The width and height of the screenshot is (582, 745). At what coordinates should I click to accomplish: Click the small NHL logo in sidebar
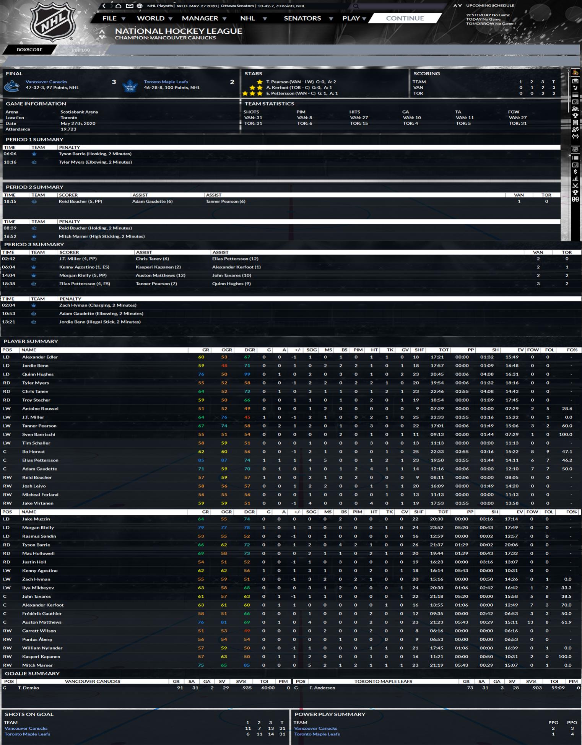[x=575, y=150]
